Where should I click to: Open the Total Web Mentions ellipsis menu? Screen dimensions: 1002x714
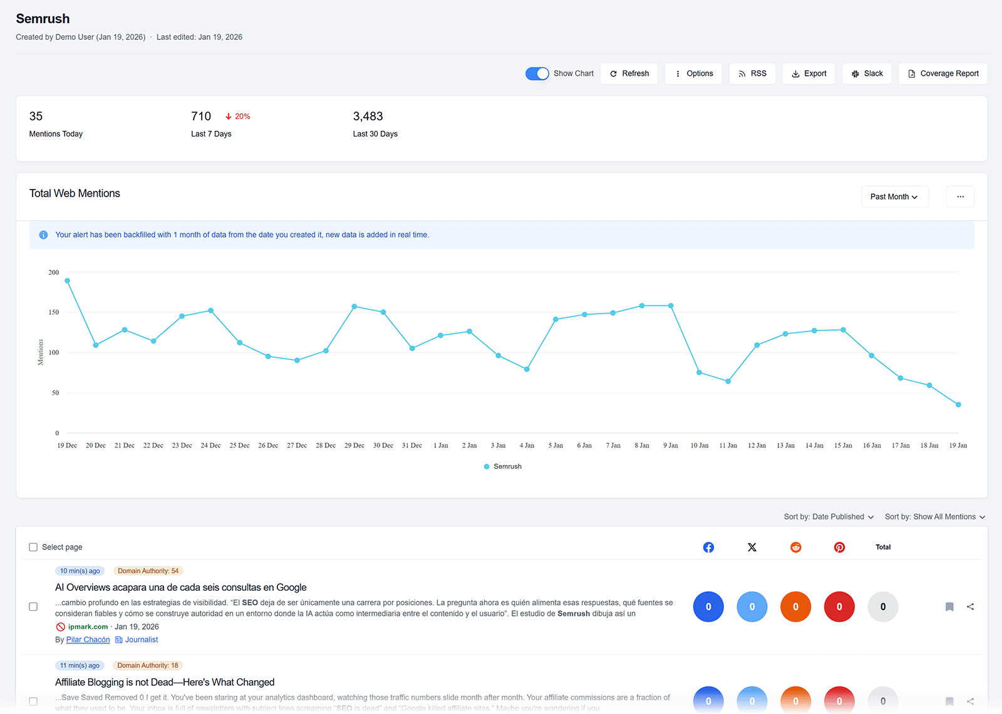[x=959, y=196]
